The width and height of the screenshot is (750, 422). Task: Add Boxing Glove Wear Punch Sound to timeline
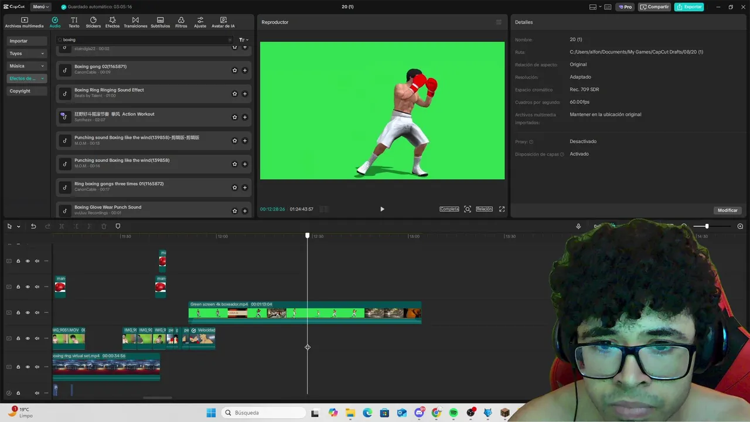point(245,210)
